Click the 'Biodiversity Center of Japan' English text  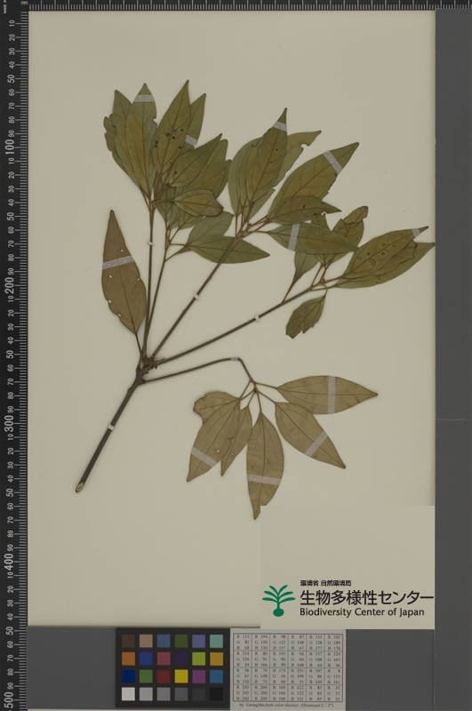tap(362, 611)
